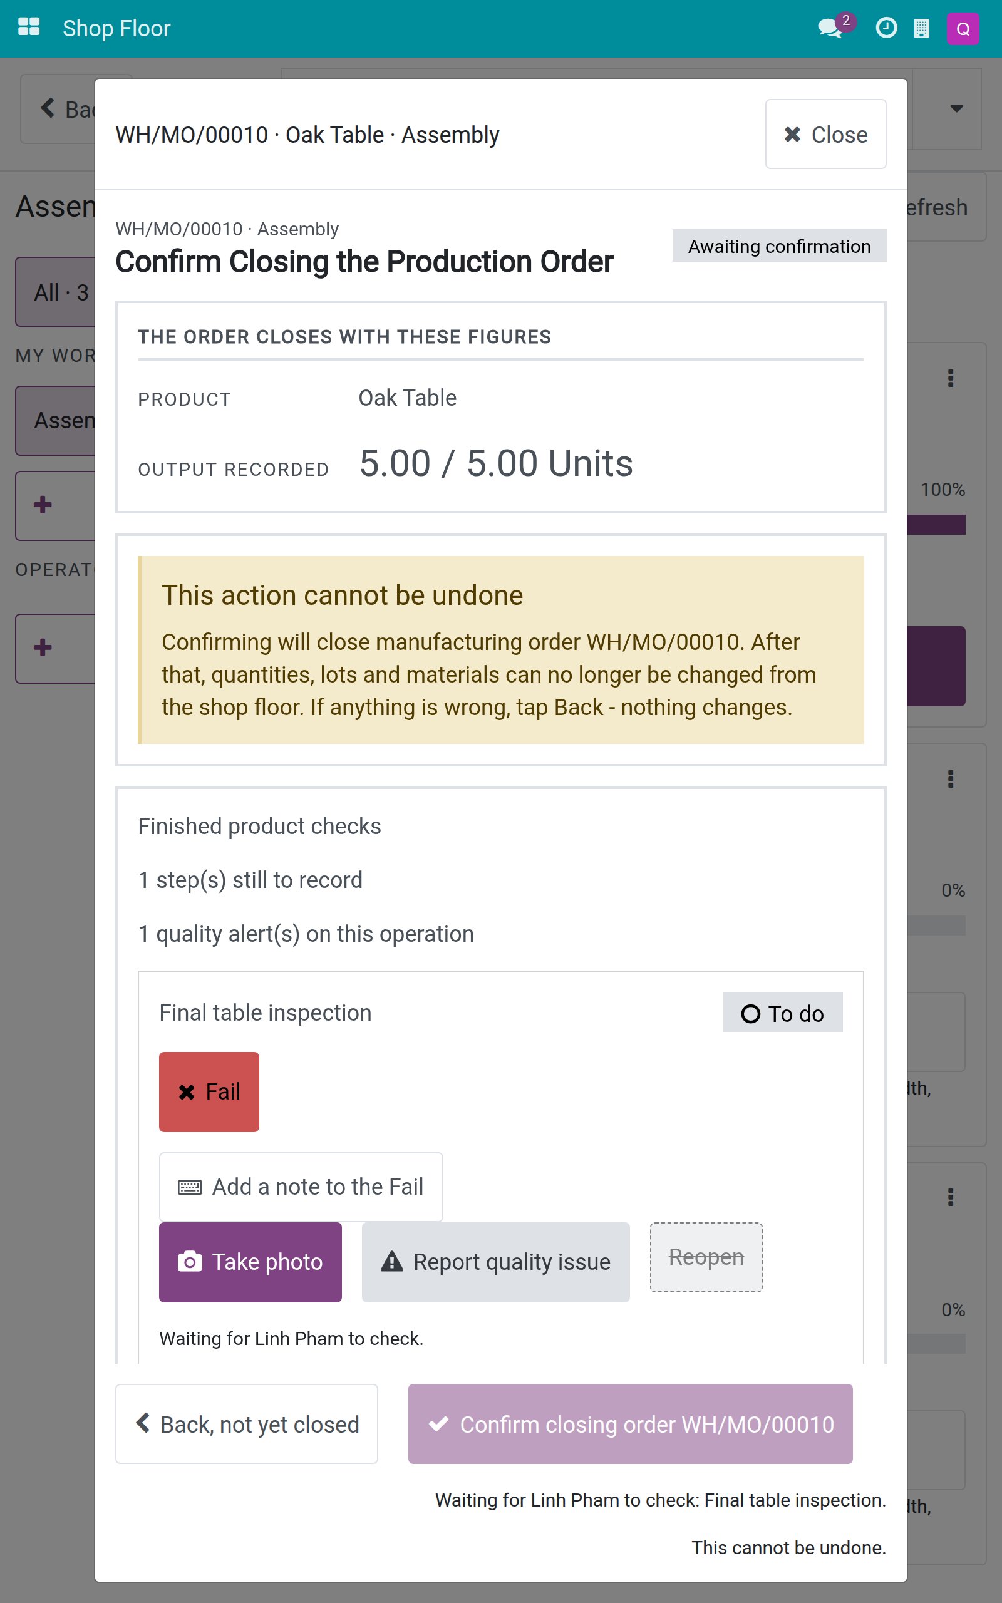Click Report quality issue button
This screenshot has width=1002, height=1603.
click(496, 1262)
